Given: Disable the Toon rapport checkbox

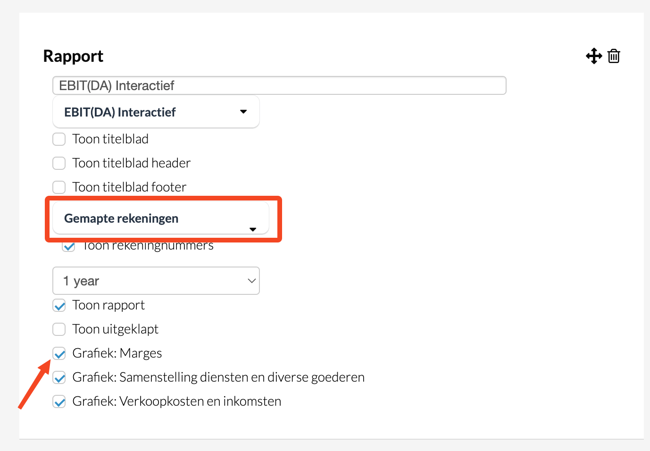Looking at the screenshot, I should click(59, 306).
